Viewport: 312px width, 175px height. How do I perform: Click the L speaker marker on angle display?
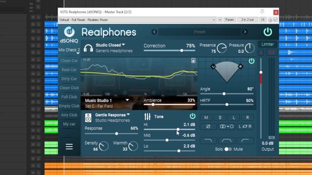(213, 67)
